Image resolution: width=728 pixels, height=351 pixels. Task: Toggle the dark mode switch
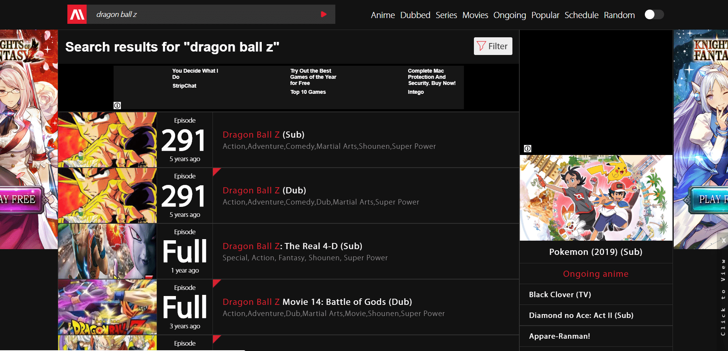[654, 15]
